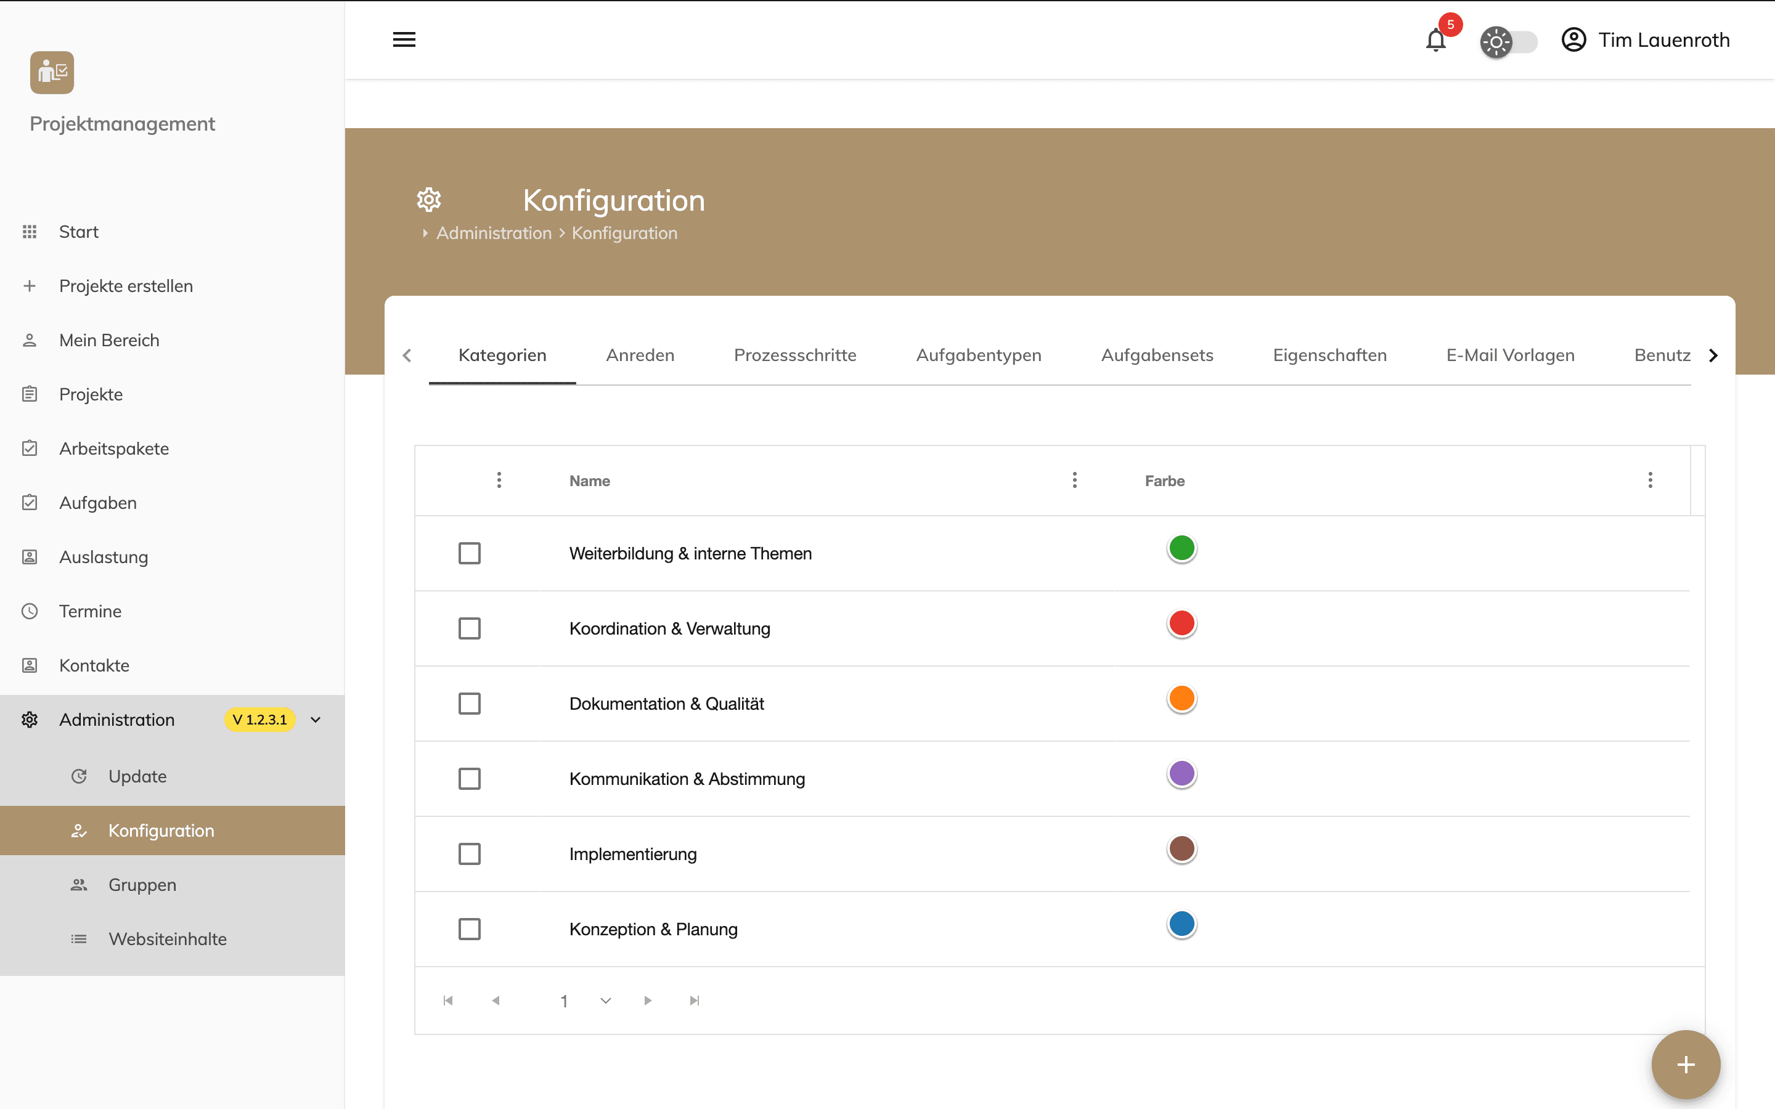Viewport: 1775px width, 1109px height.
Task: Open the Farbe column options menu
Action: pos(1651,481)
